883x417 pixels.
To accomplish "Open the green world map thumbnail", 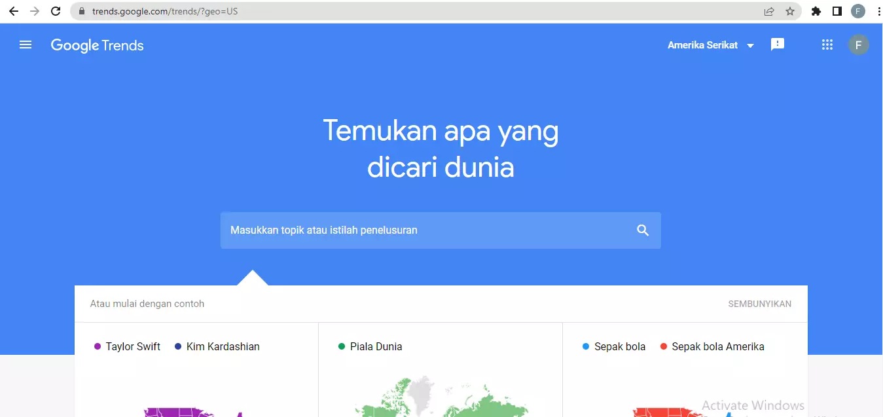I will coord(441,397).
